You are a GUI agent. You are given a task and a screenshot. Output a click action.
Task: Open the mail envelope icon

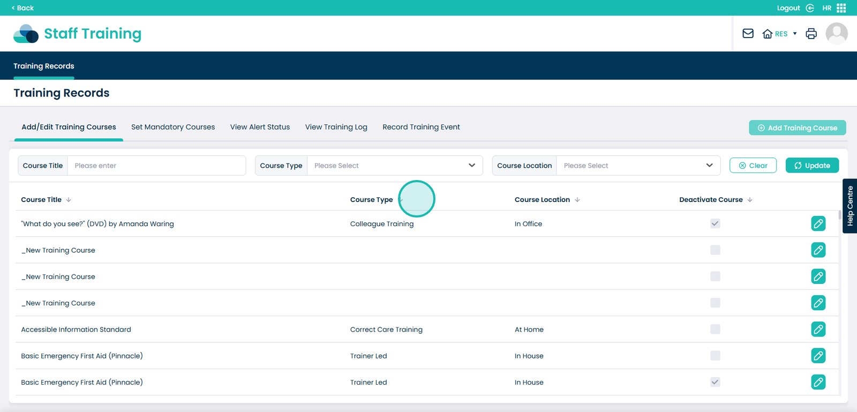click(748, 34)
